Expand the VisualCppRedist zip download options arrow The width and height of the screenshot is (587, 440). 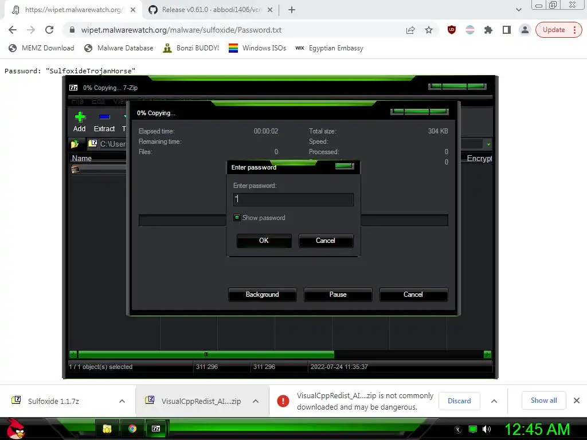point(256,401)
